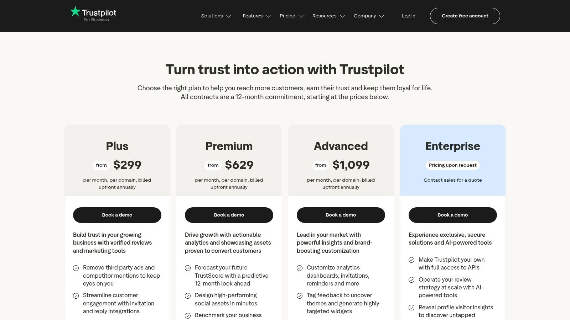This screenshot has height=320, width=570.
Task: Click the checkmark beside 'Remove third party ads'
Action: tap(76, 267)
